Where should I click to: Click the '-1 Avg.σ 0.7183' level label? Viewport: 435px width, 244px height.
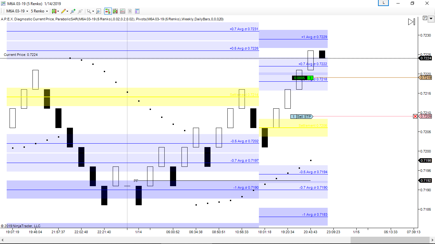(x=315, y=214)
